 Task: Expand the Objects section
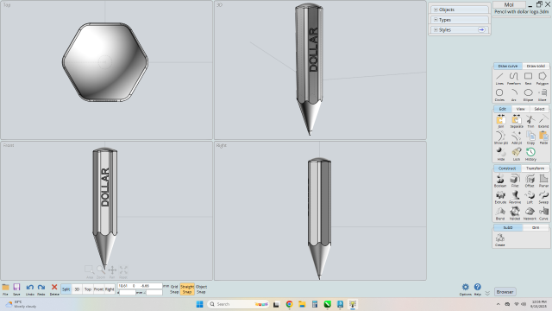point(459,10)
